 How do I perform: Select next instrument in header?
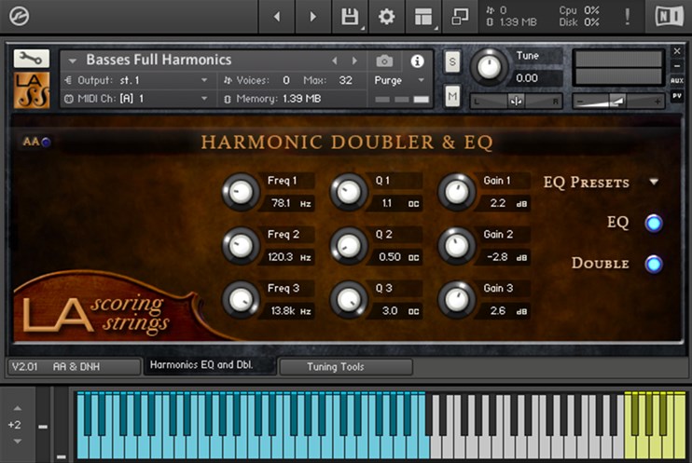pyautogui.click(x=354, y=61)
